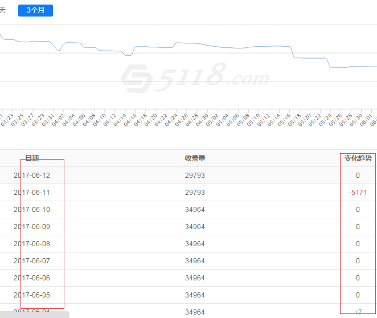Viewport: 377px width, 318px height.
Task: Click the 34964 value for 2017-06-10
Action: pyautogui.click(x=195, y=210)
